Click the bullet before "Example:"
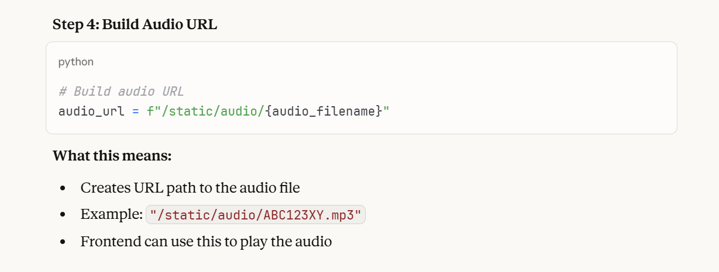The height and width of the screenshot is (272, 719). pos(63,215)
